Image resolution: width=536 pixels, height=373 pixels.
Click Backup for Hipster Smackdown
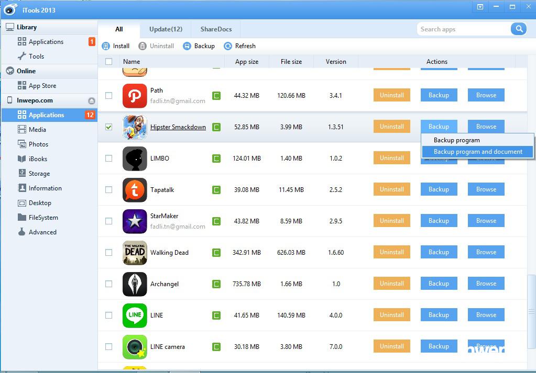pyautogui.click(x=439, y=127)
